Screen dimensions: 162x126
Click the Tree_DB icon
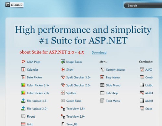pos(63,124)
